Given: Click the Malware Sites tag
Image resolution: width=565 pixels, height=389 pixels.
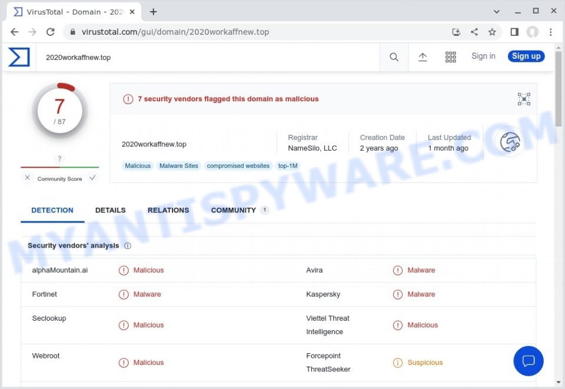Looking at the screenshot, I should tap(179, 166).
